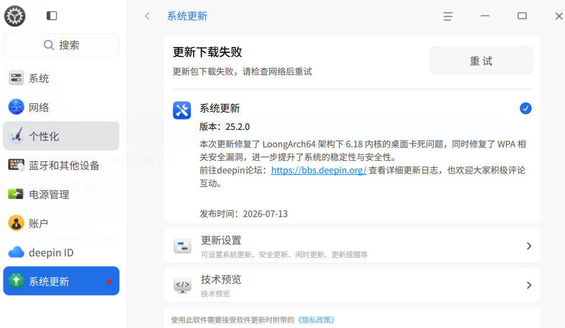Click the 系统更新 green arrow icon
Image resolution: width=565 pixels, height=328 pixels.
click(16, 281)
